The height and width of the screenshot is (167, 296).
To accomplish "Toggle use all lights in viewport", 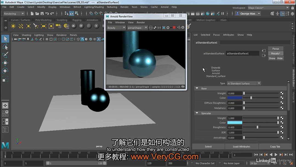I will (99, 39).
